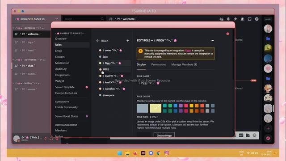286x161 pixels.
Task: Choose the top-row purple color swatch
Action: tap(181, 106)
